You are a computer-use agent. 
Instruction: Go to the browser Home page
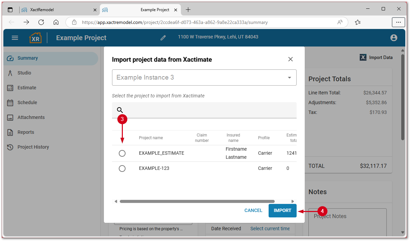[x=56, y=22]
